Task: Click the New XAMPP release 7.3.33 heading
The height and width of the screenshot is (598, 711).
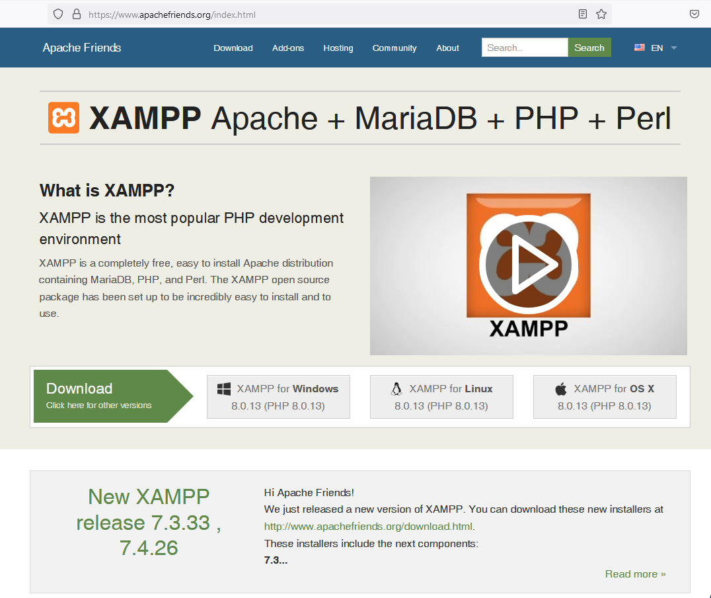Action: coord(149,522)
